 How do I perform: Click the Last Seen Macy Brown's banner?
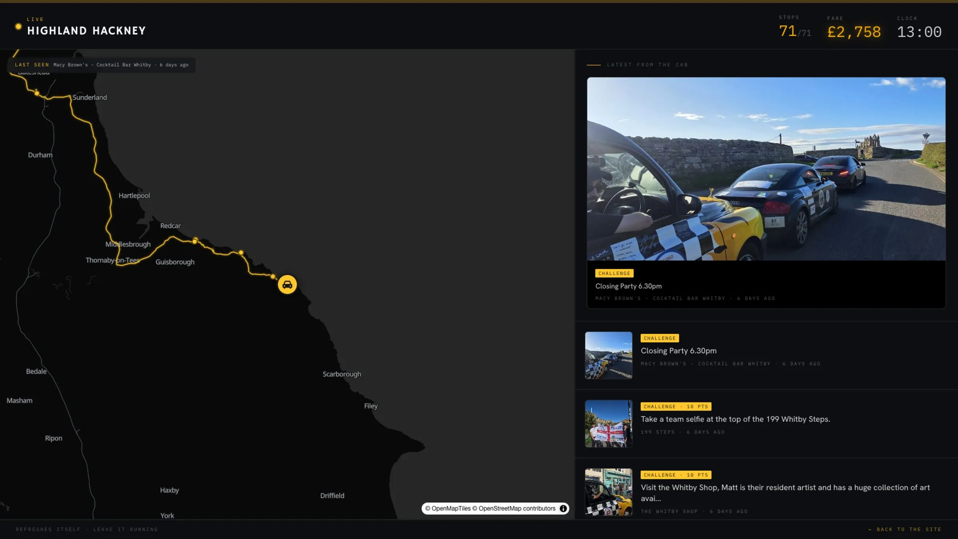click(x=101, y=65)
